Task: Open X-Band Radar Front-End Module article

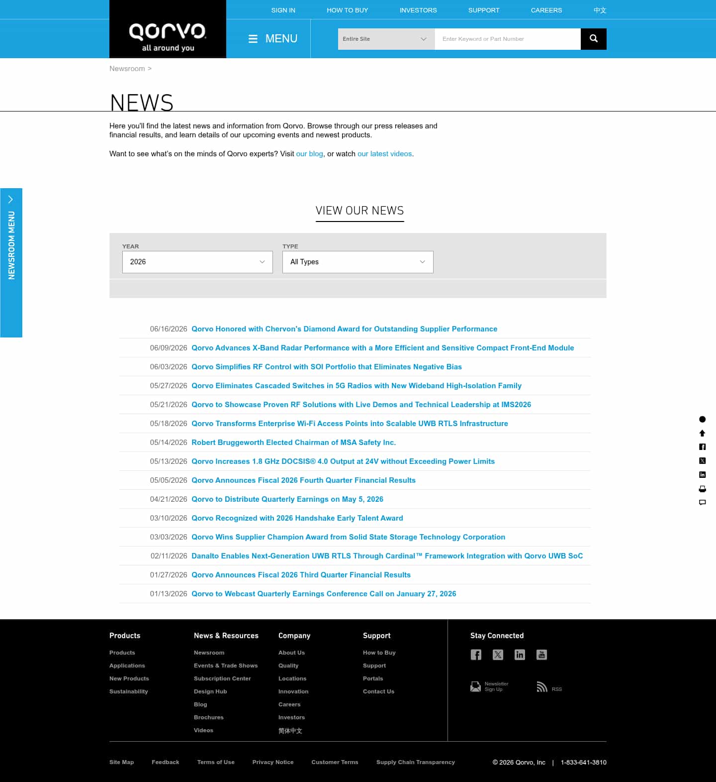Action: (x=382, y=348)
